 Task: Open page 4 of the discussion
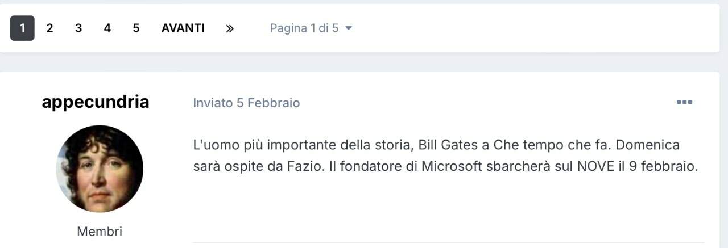pyautogui.click(x=107, y=28)
